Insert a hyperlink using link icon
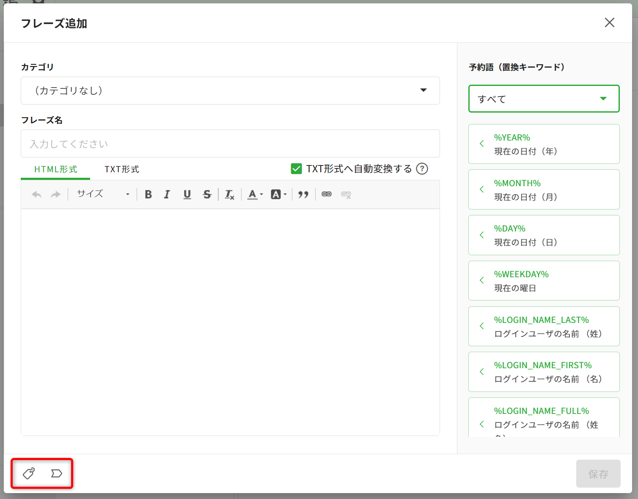The height and width of the screenshot is (499, 638). 326,194
